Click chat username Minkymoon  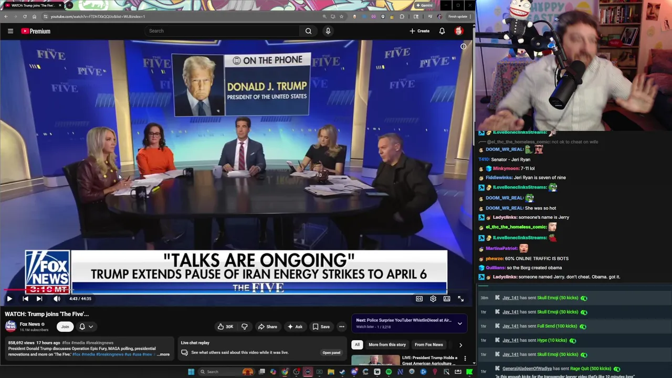point(506,169)
